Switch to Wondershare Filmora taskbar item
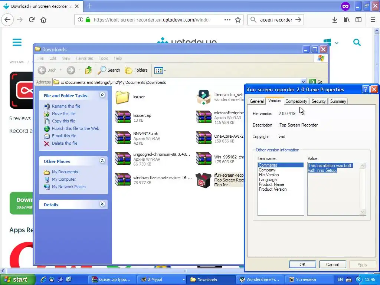The image size is (380, 285). pyautogui.click(x=259, y=280)
